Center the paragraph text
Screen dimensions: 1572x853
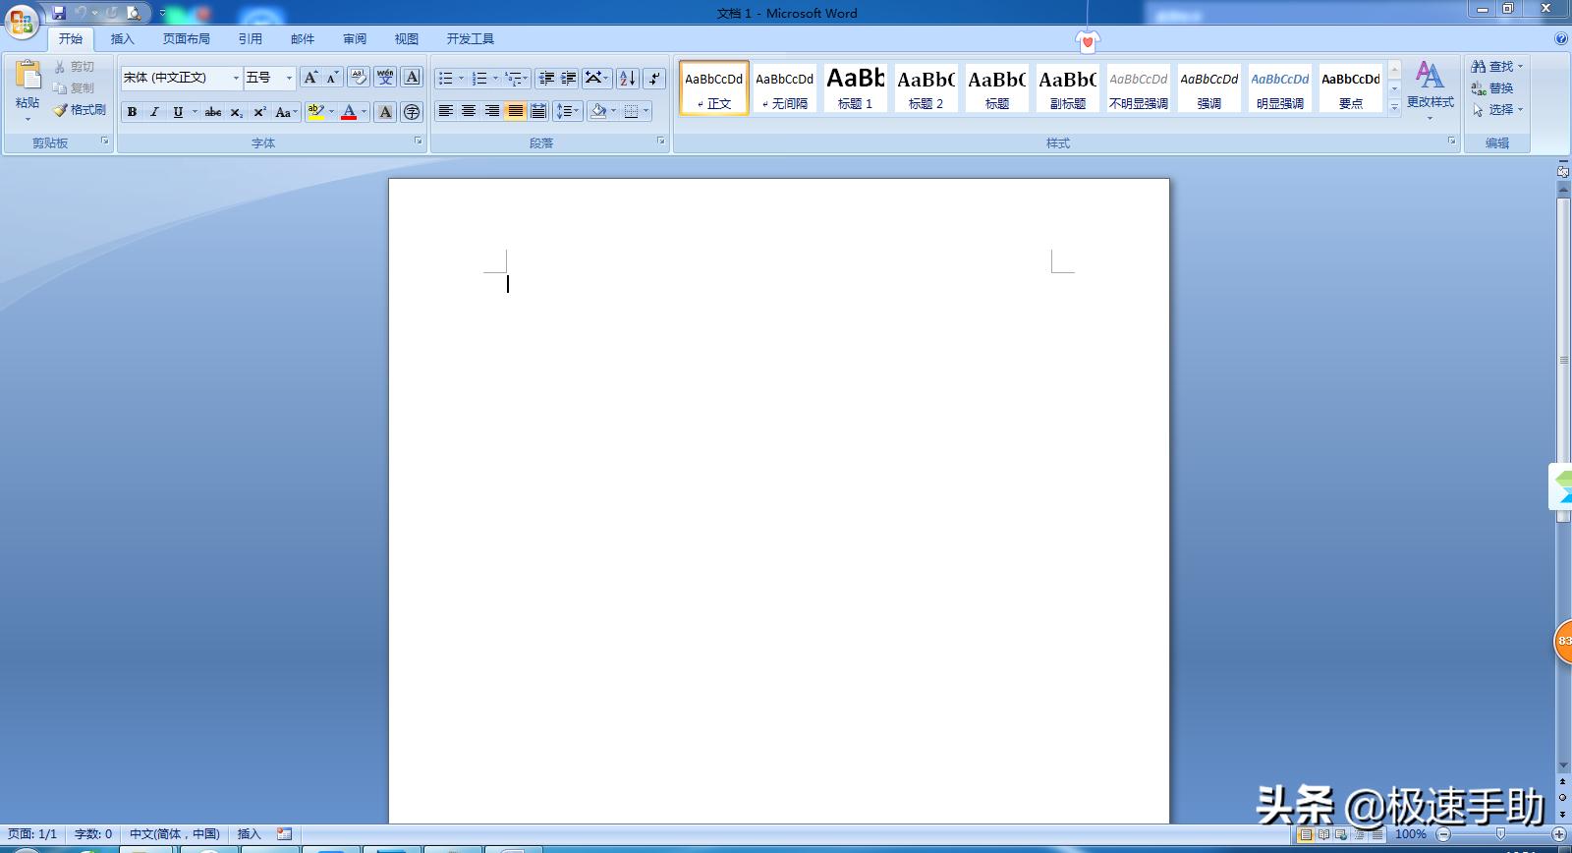point(469,111)
